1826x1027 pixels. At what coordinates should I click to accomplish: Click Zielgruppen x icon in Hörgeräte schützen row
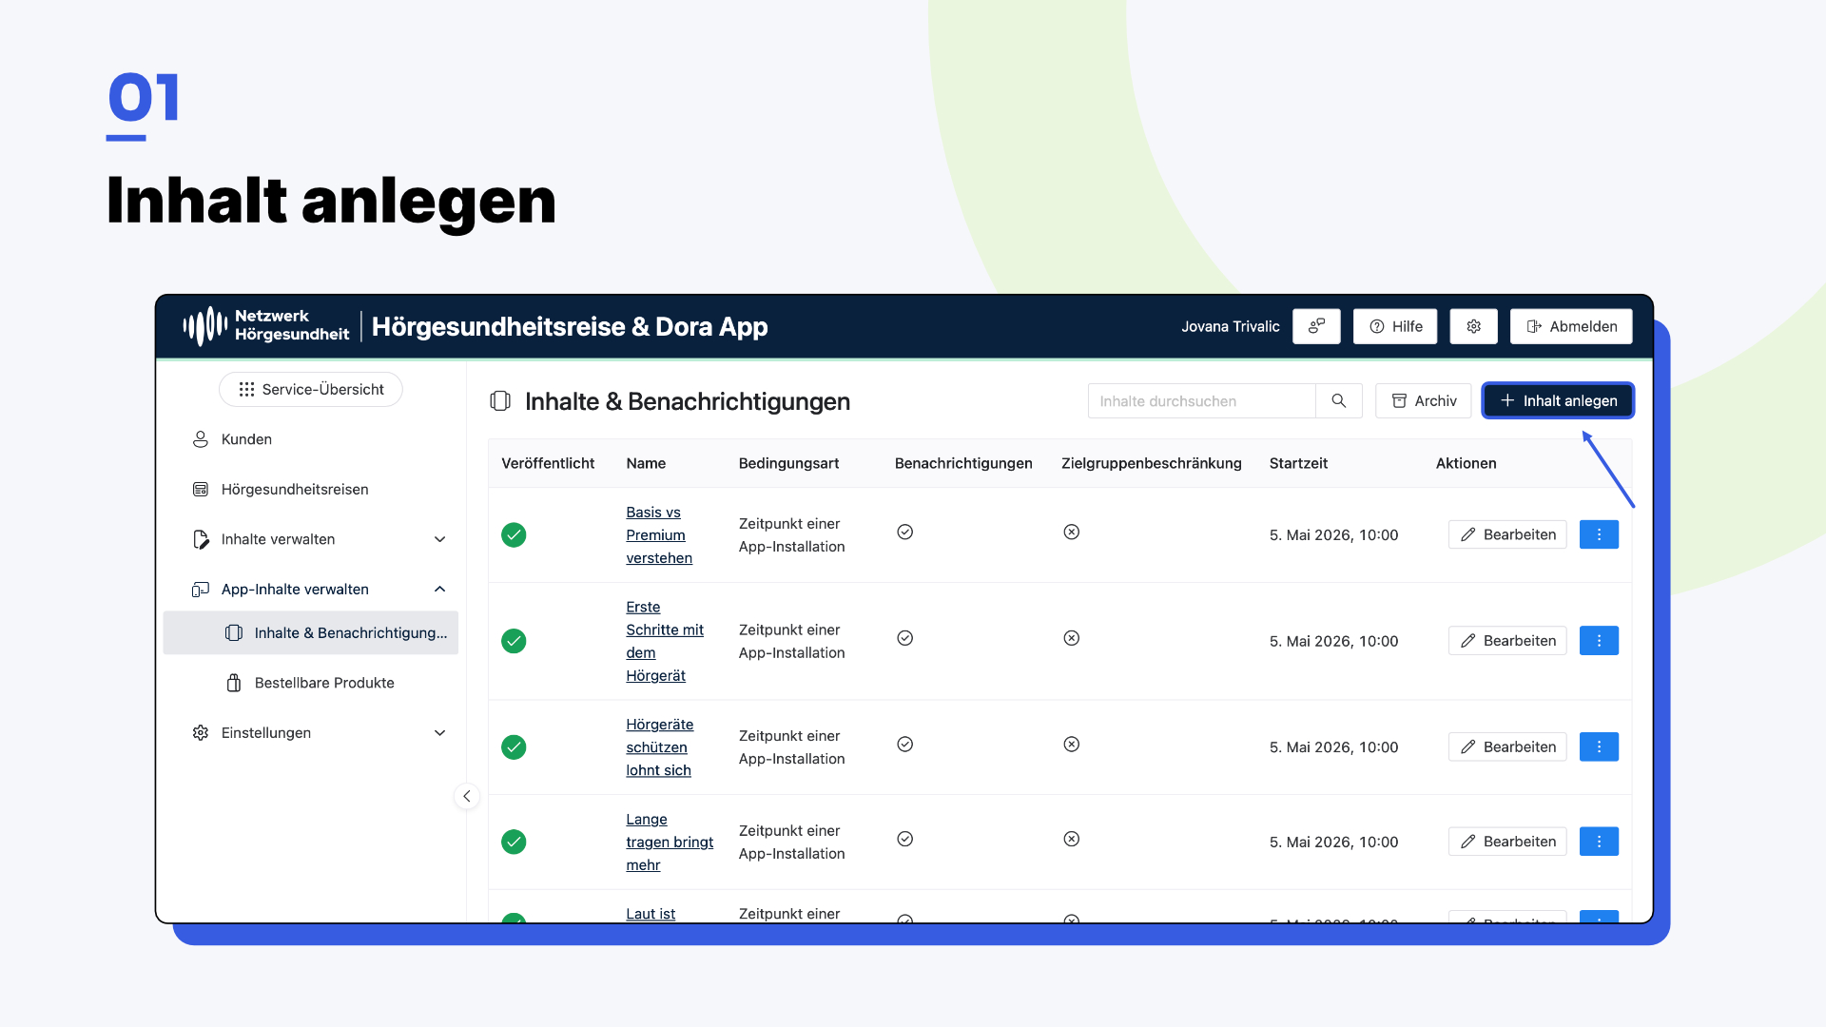click(x=1072, y=744)
